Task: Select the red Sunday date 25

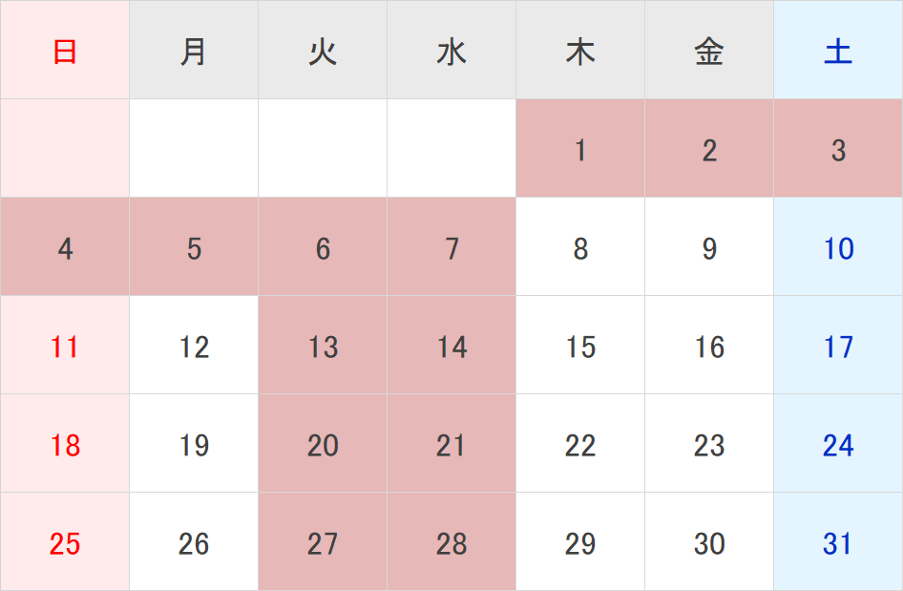Action: [x=65, y=543]
